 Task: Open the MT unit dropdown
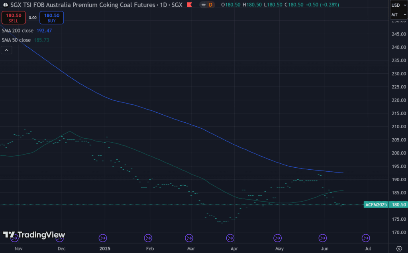[x=398, y=15]
